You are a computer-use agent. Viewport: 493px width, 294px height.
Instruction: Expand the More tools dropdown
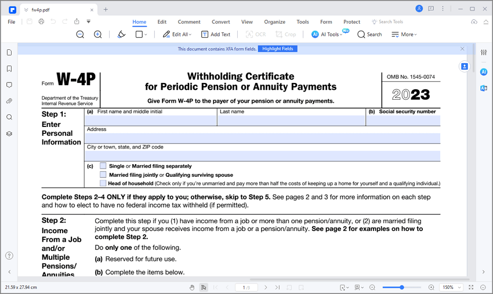point(404,35)
